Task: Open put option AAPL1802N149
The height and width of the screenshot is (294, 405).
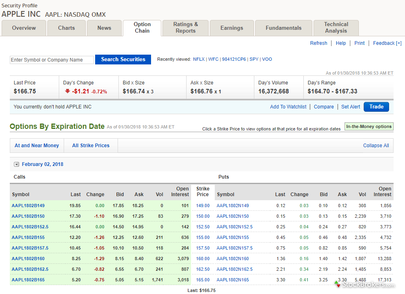Action: (x=232, y=206)
